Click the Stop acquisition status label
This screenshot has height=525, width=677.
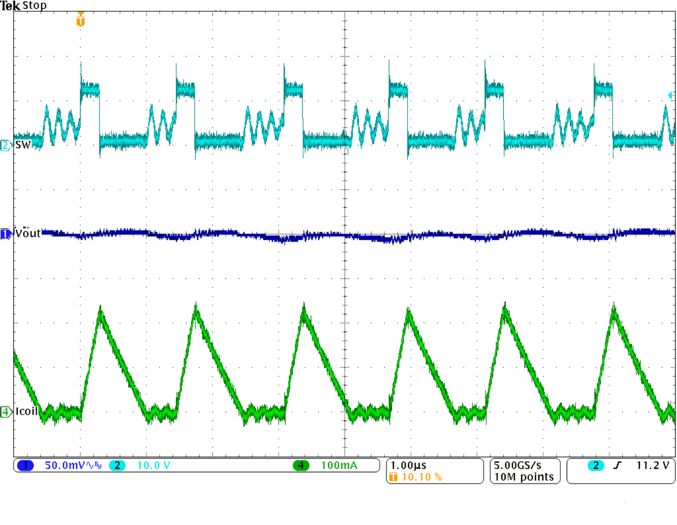click(x=36, y=6)
